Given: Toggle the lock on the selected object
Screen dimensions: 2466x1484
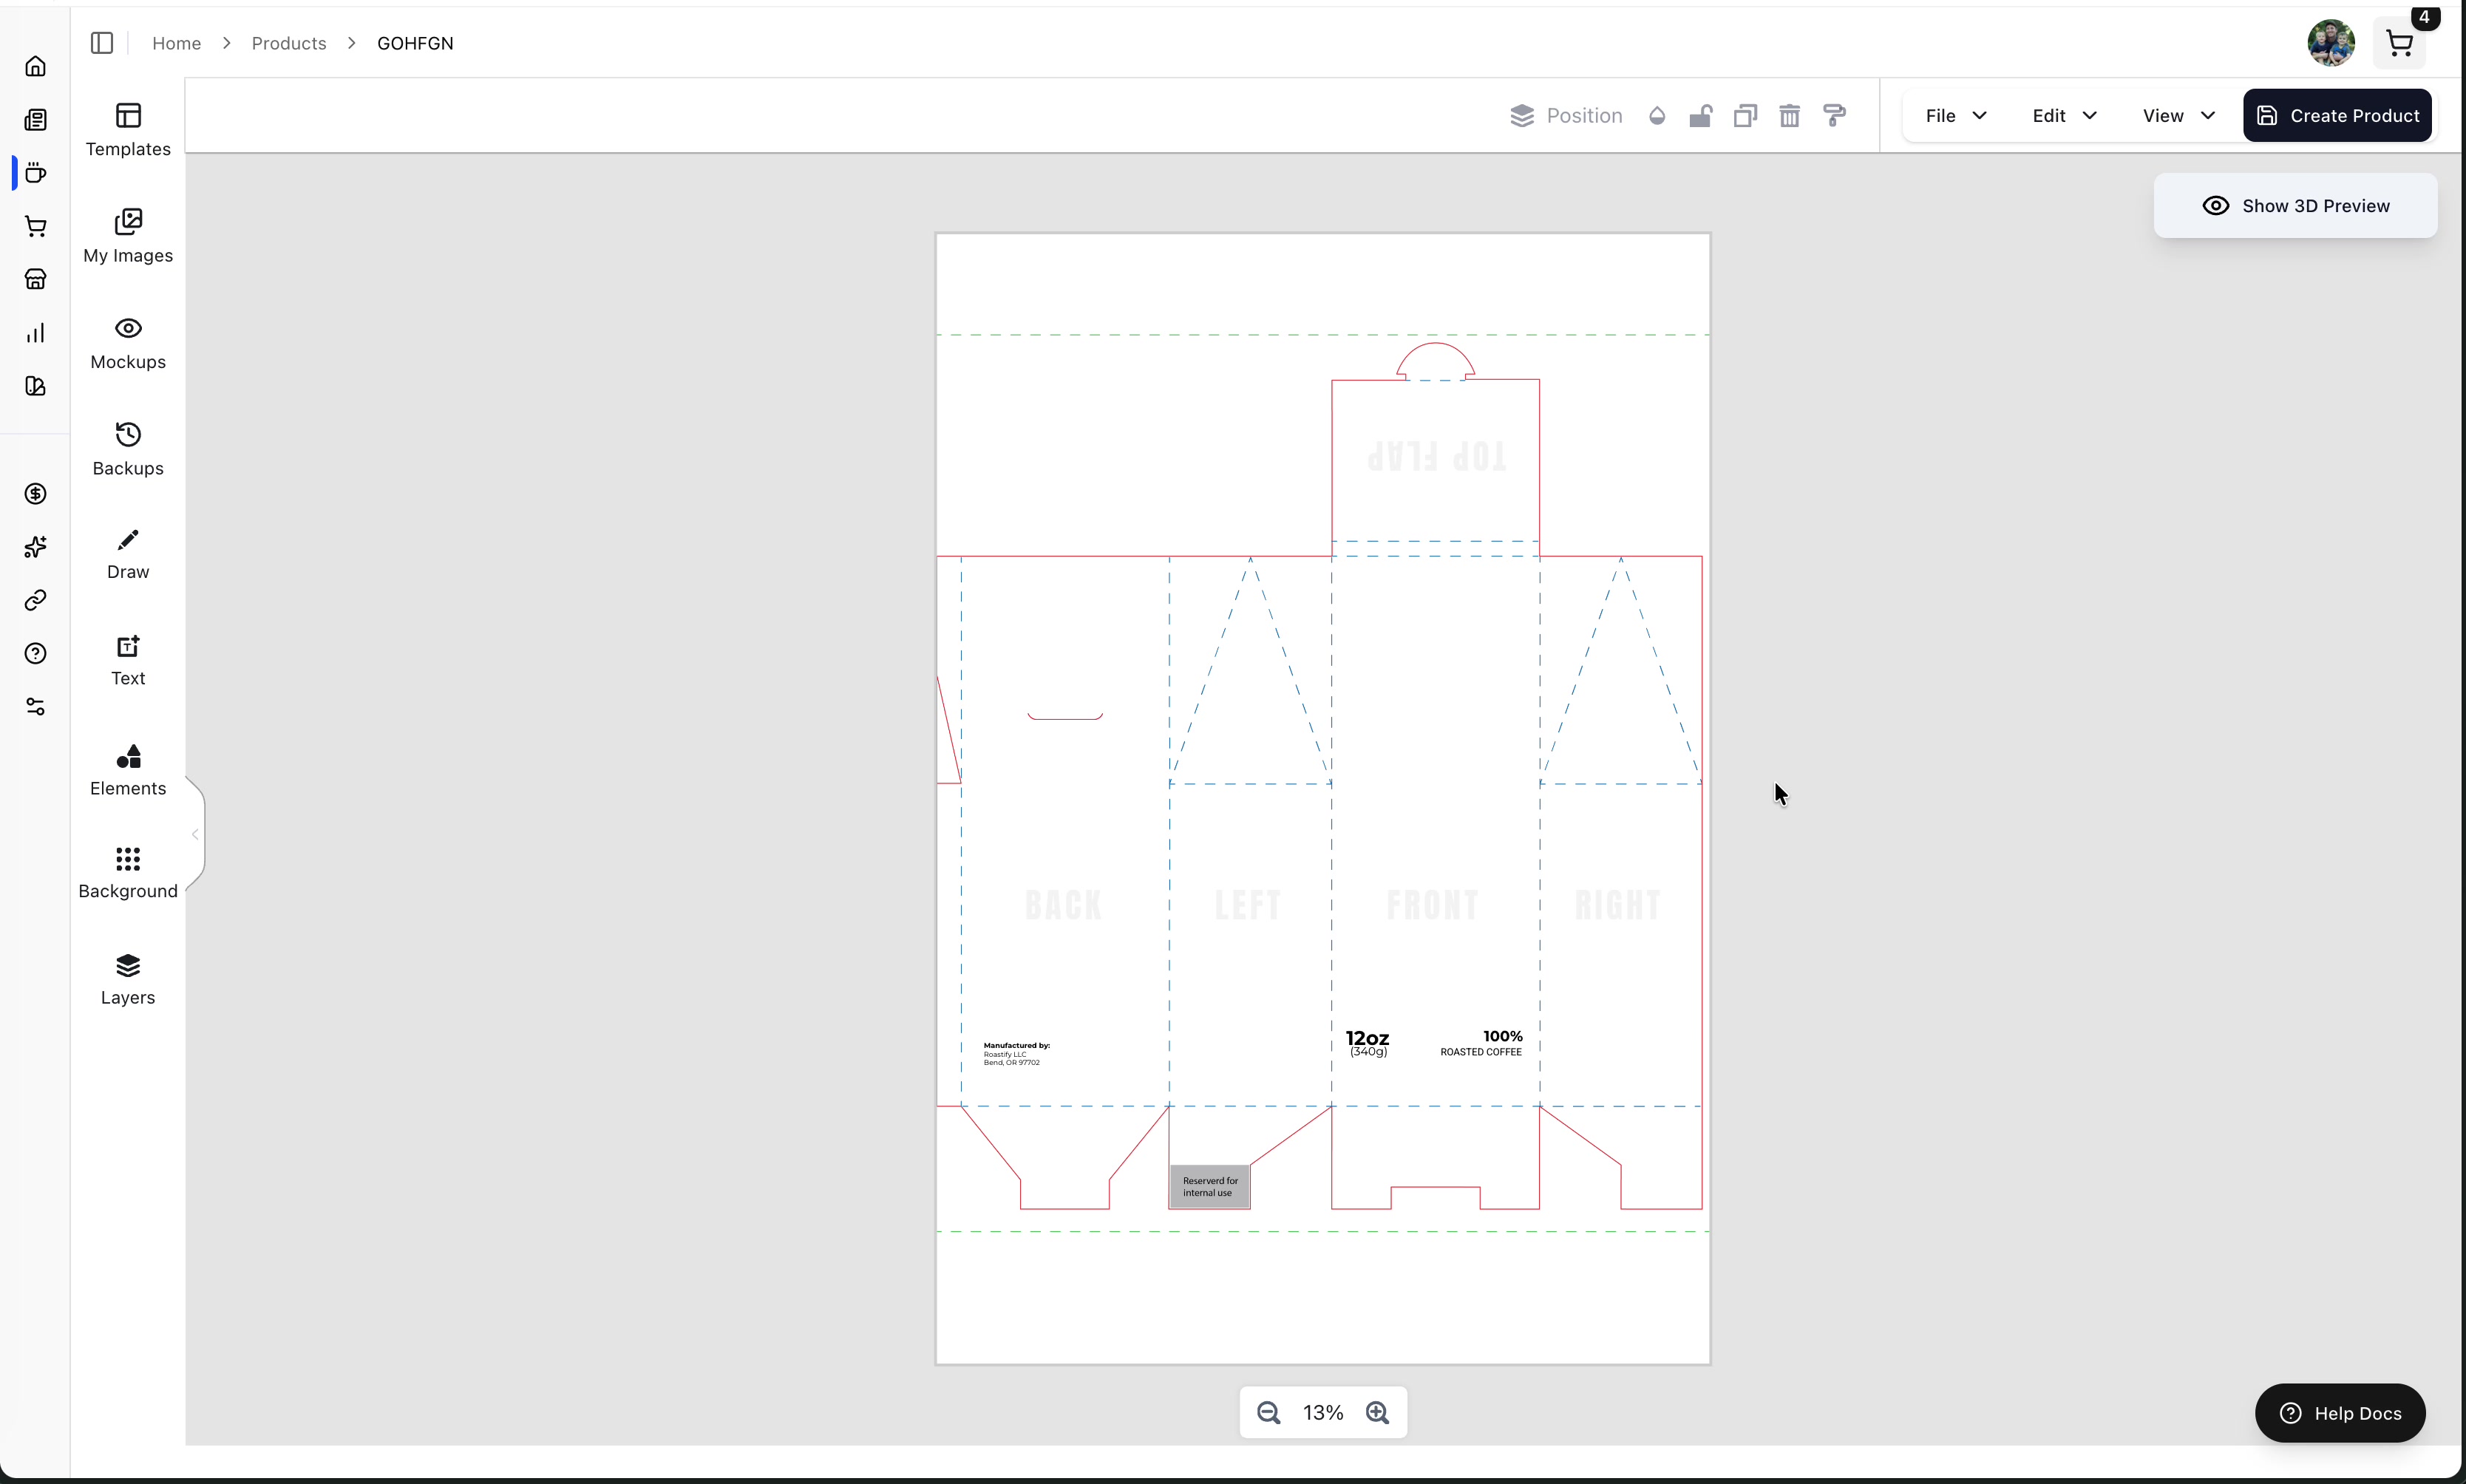Looking at the screenshot, I should (1700, 116).
